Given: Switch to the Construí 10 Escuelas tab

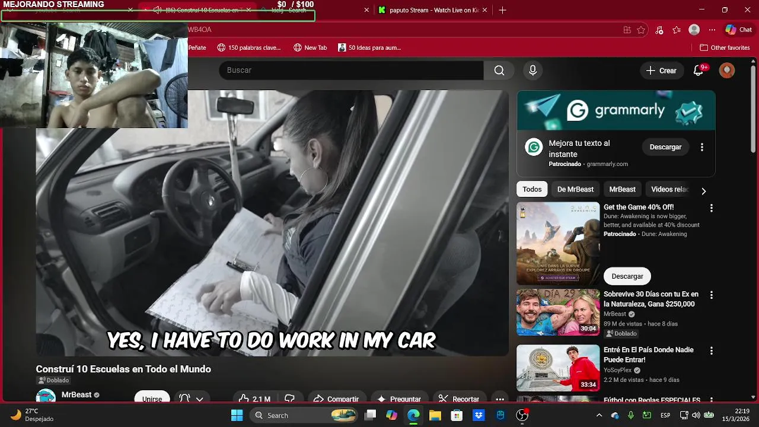Looking at the screenshot, I should click(199, 10).
